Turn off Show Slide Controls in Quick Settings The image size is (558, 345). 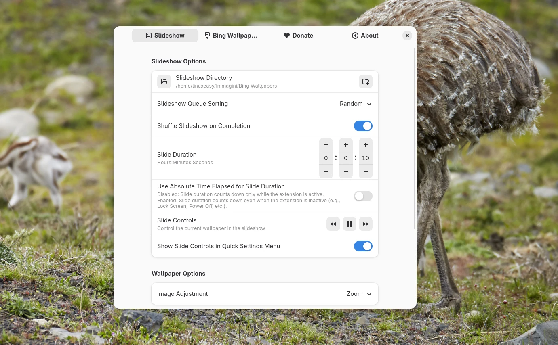tap(363, 246)
